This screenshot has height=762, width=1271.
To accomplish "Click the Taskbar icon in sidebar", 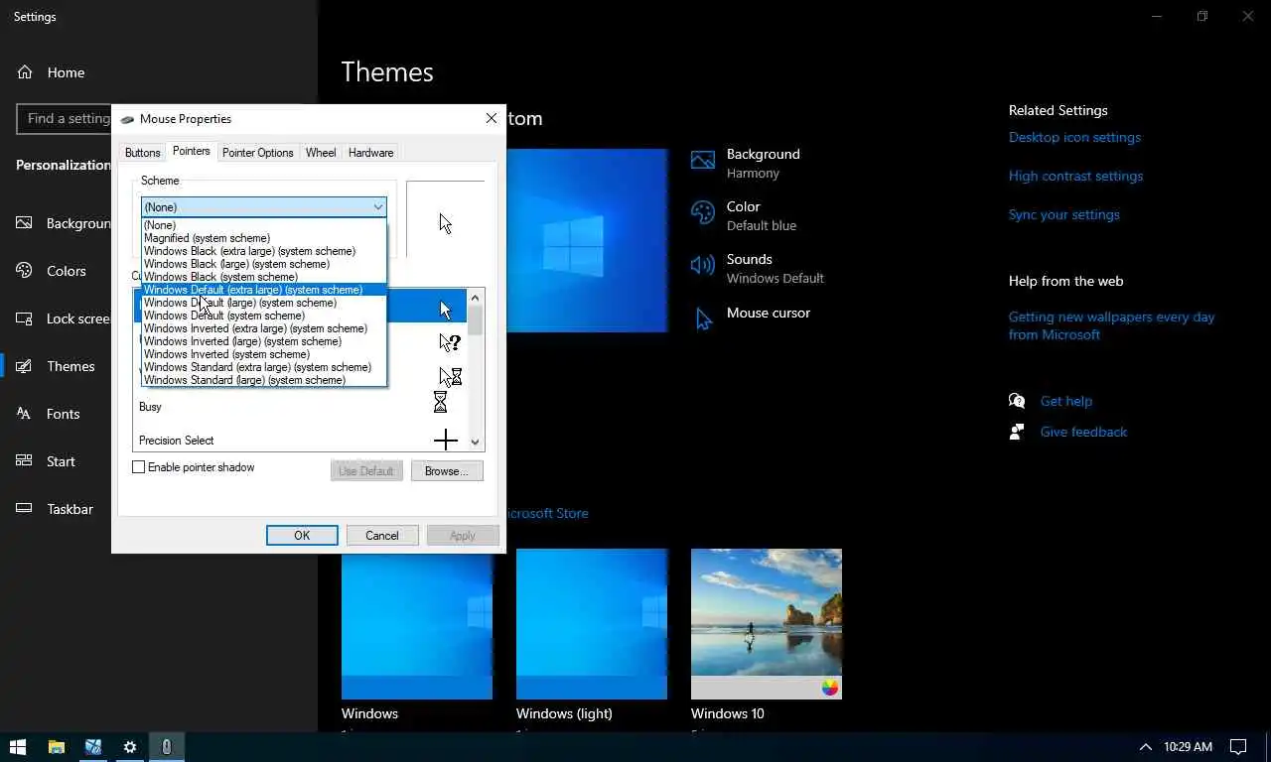I will coord(25,509).
